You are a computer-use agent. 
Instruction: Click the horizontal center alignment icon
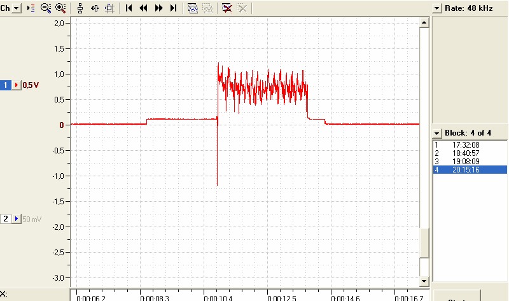(95, 8)
